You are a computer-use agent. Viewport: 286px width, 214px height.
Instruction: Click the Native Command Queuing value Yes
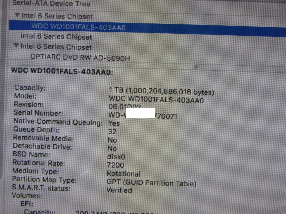[x=114, y=123]
